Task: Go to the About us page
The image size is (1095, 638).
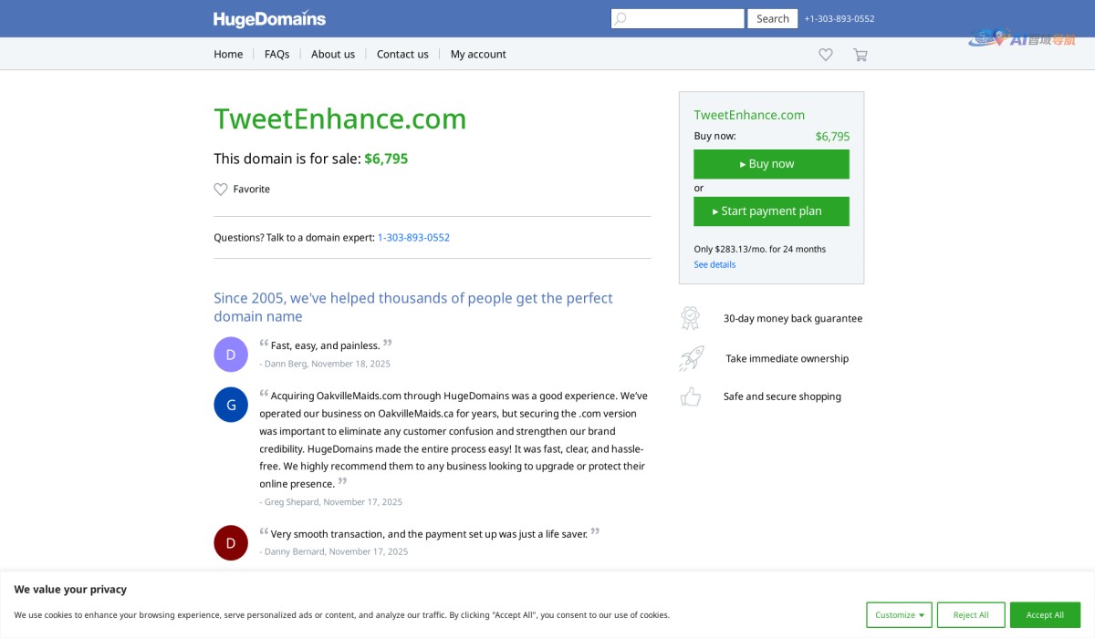Action: (x=333, y=55)
